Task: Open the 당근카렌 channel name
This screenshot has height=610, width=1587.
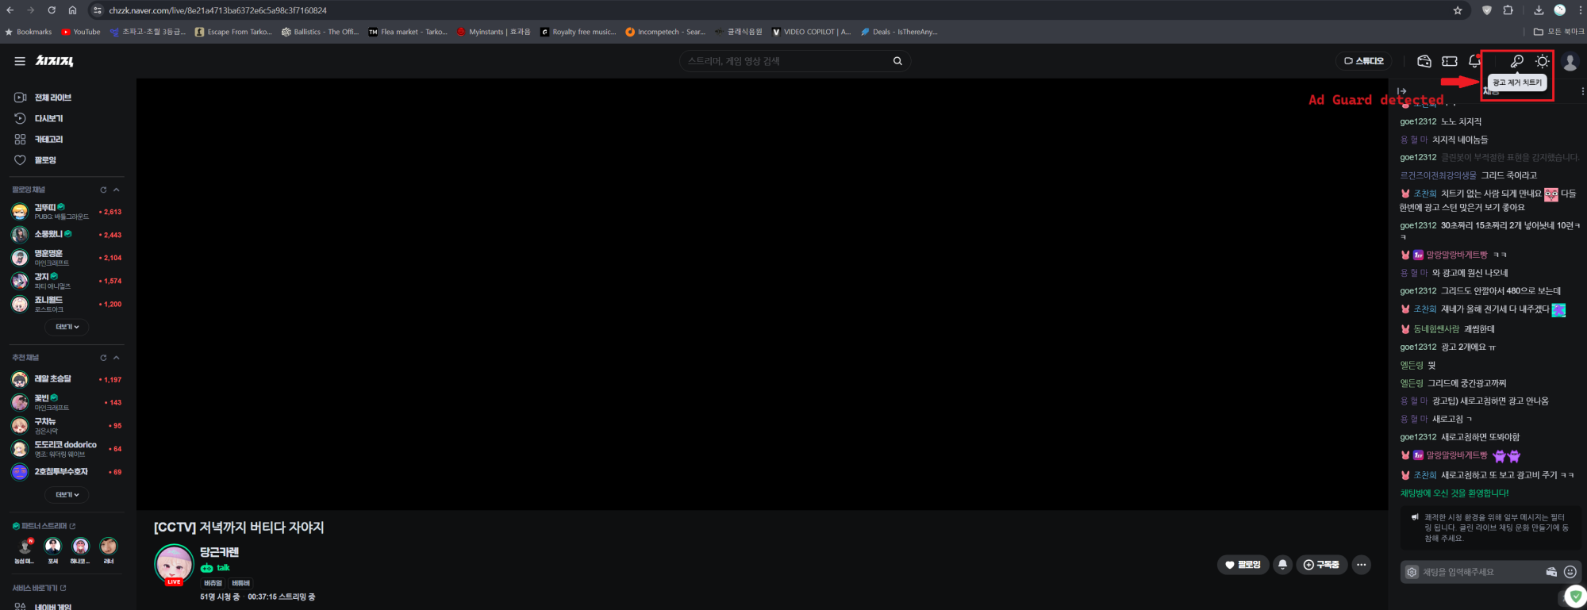Action: click(x=219, y=552)
